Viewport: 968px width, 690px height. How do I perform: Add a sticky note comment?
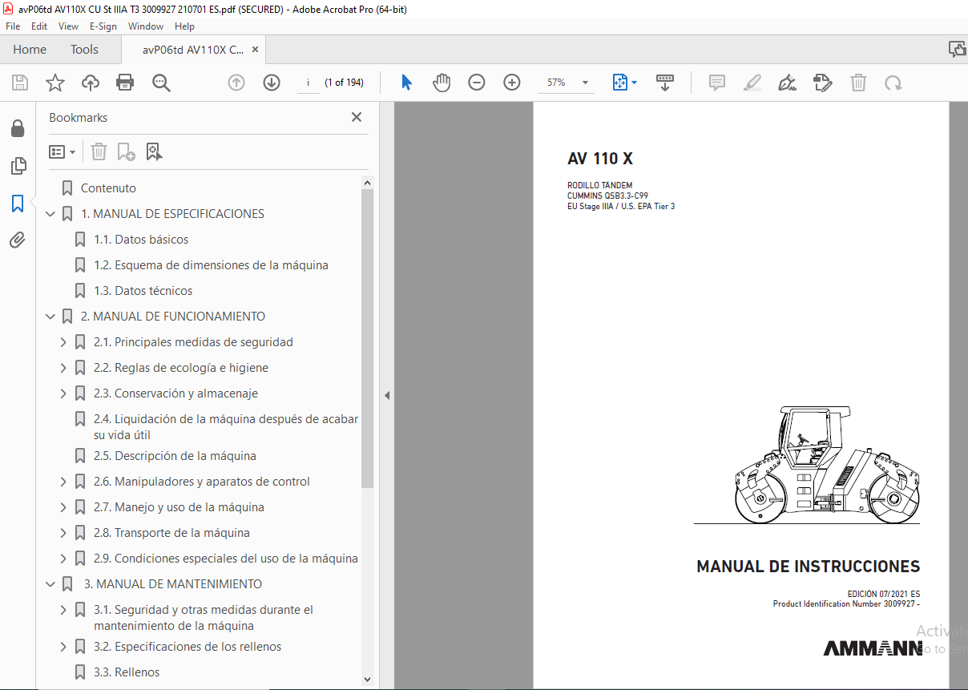click(x=717, y=83)
